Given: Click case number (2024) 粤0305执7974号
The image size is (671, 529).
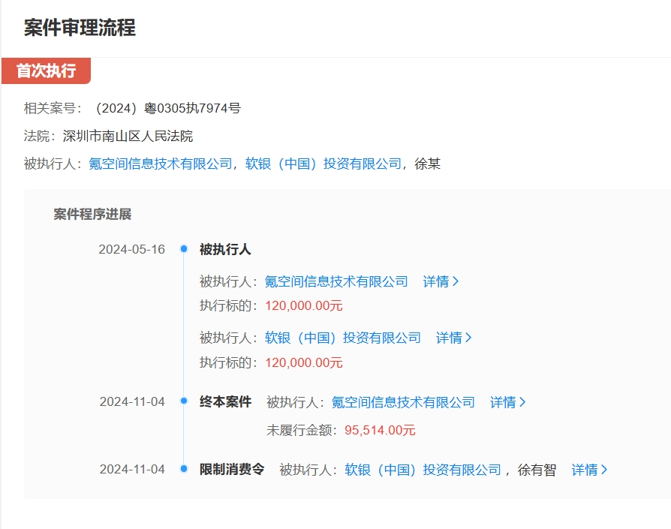Looking at the screenshot, I should point(167,108).
